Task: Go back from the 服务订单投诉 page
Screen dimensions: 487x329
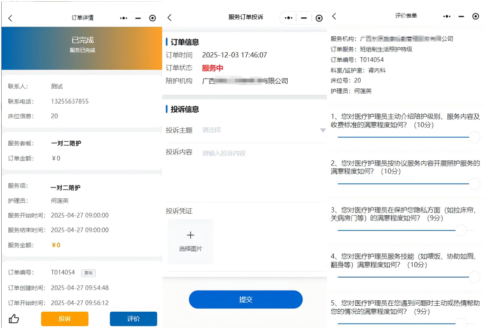Action: [x=169, y=17]
